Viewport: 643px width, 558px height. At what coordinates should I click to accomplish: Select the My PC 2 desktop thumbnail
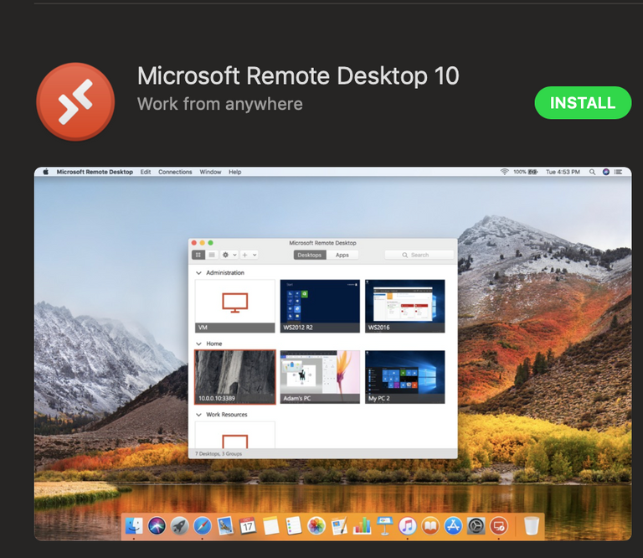(x=404, y=377)
